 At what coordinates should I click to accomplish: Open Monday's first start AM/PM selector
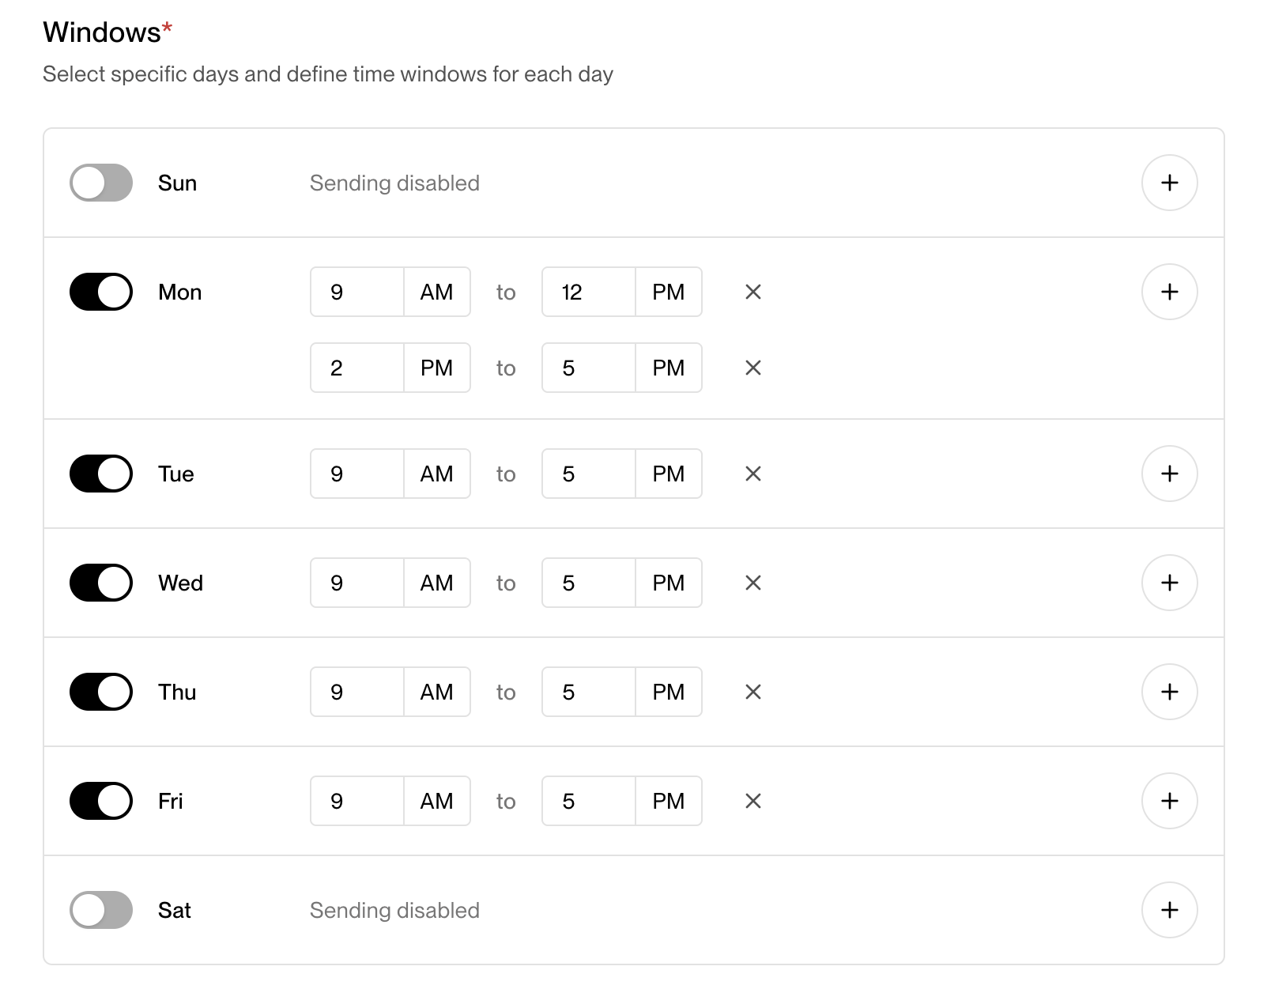pyautogui.click(x=436, y=292)
